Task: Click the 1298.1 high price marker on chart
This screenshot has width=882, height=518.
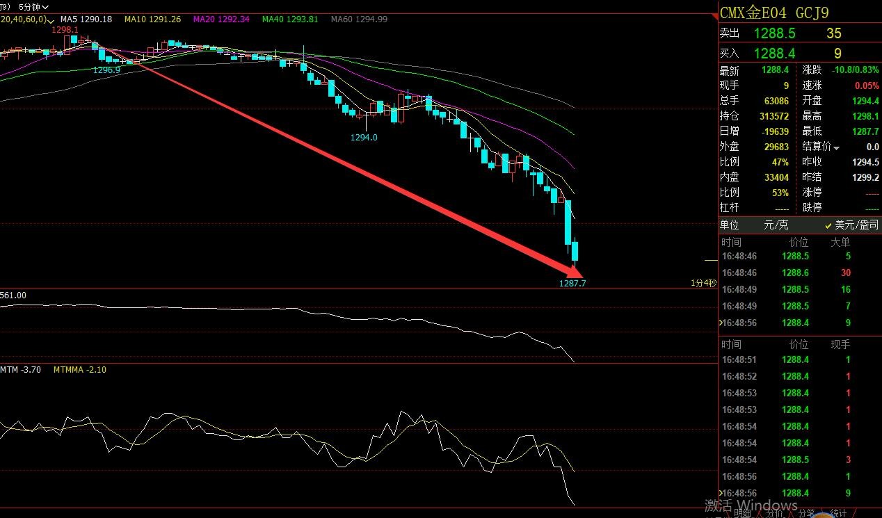Action: tap(64, 31)
